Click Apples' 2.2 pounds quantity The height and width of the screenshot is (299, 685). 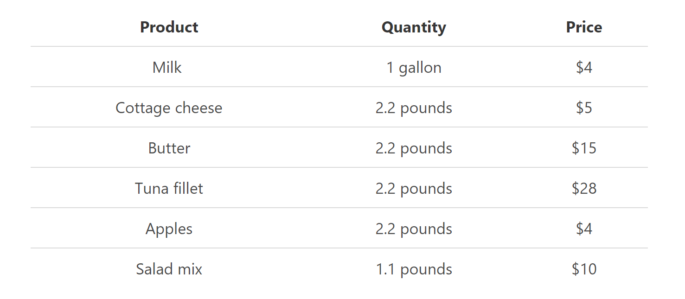click(x=414, y=229)
